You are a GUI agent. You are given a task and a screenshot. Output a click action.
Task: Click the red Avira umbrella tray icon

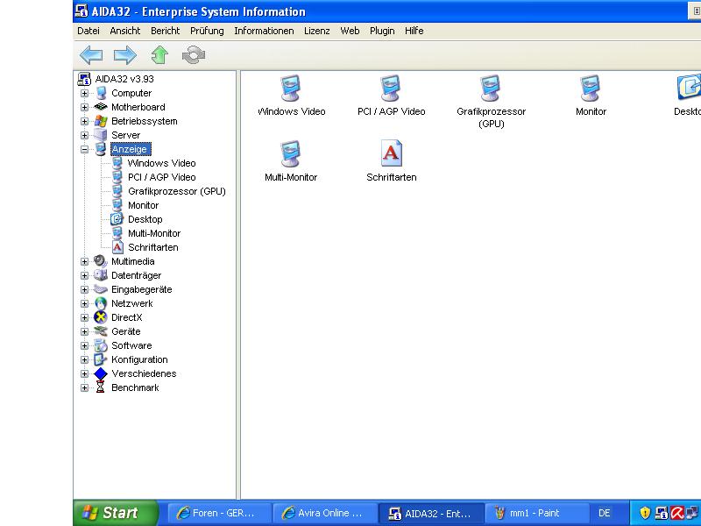pos(677,513)
